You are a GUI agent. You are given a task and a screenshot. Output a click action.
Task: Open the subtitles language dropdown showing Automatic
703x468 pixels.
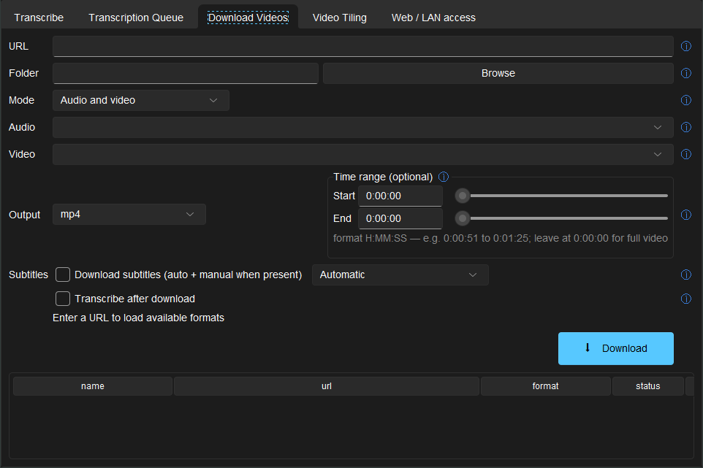click(400, 275)
